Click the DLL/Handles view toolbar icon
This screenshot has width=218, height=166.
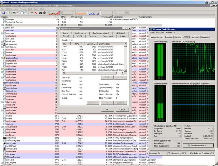coord(26,13)
